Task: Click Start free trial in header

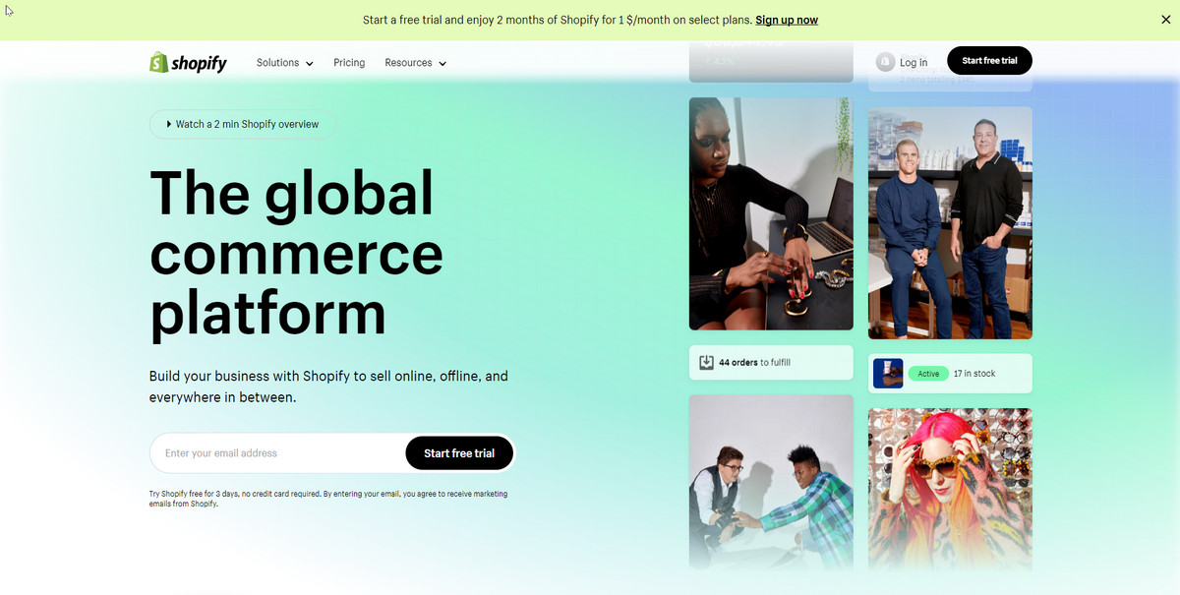Action: point(989,61)
